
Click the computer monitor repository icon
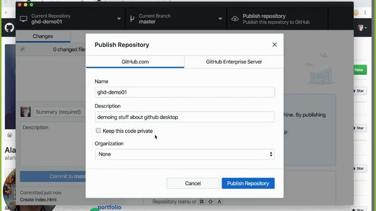pyautogui.click(x=23, y=19)
